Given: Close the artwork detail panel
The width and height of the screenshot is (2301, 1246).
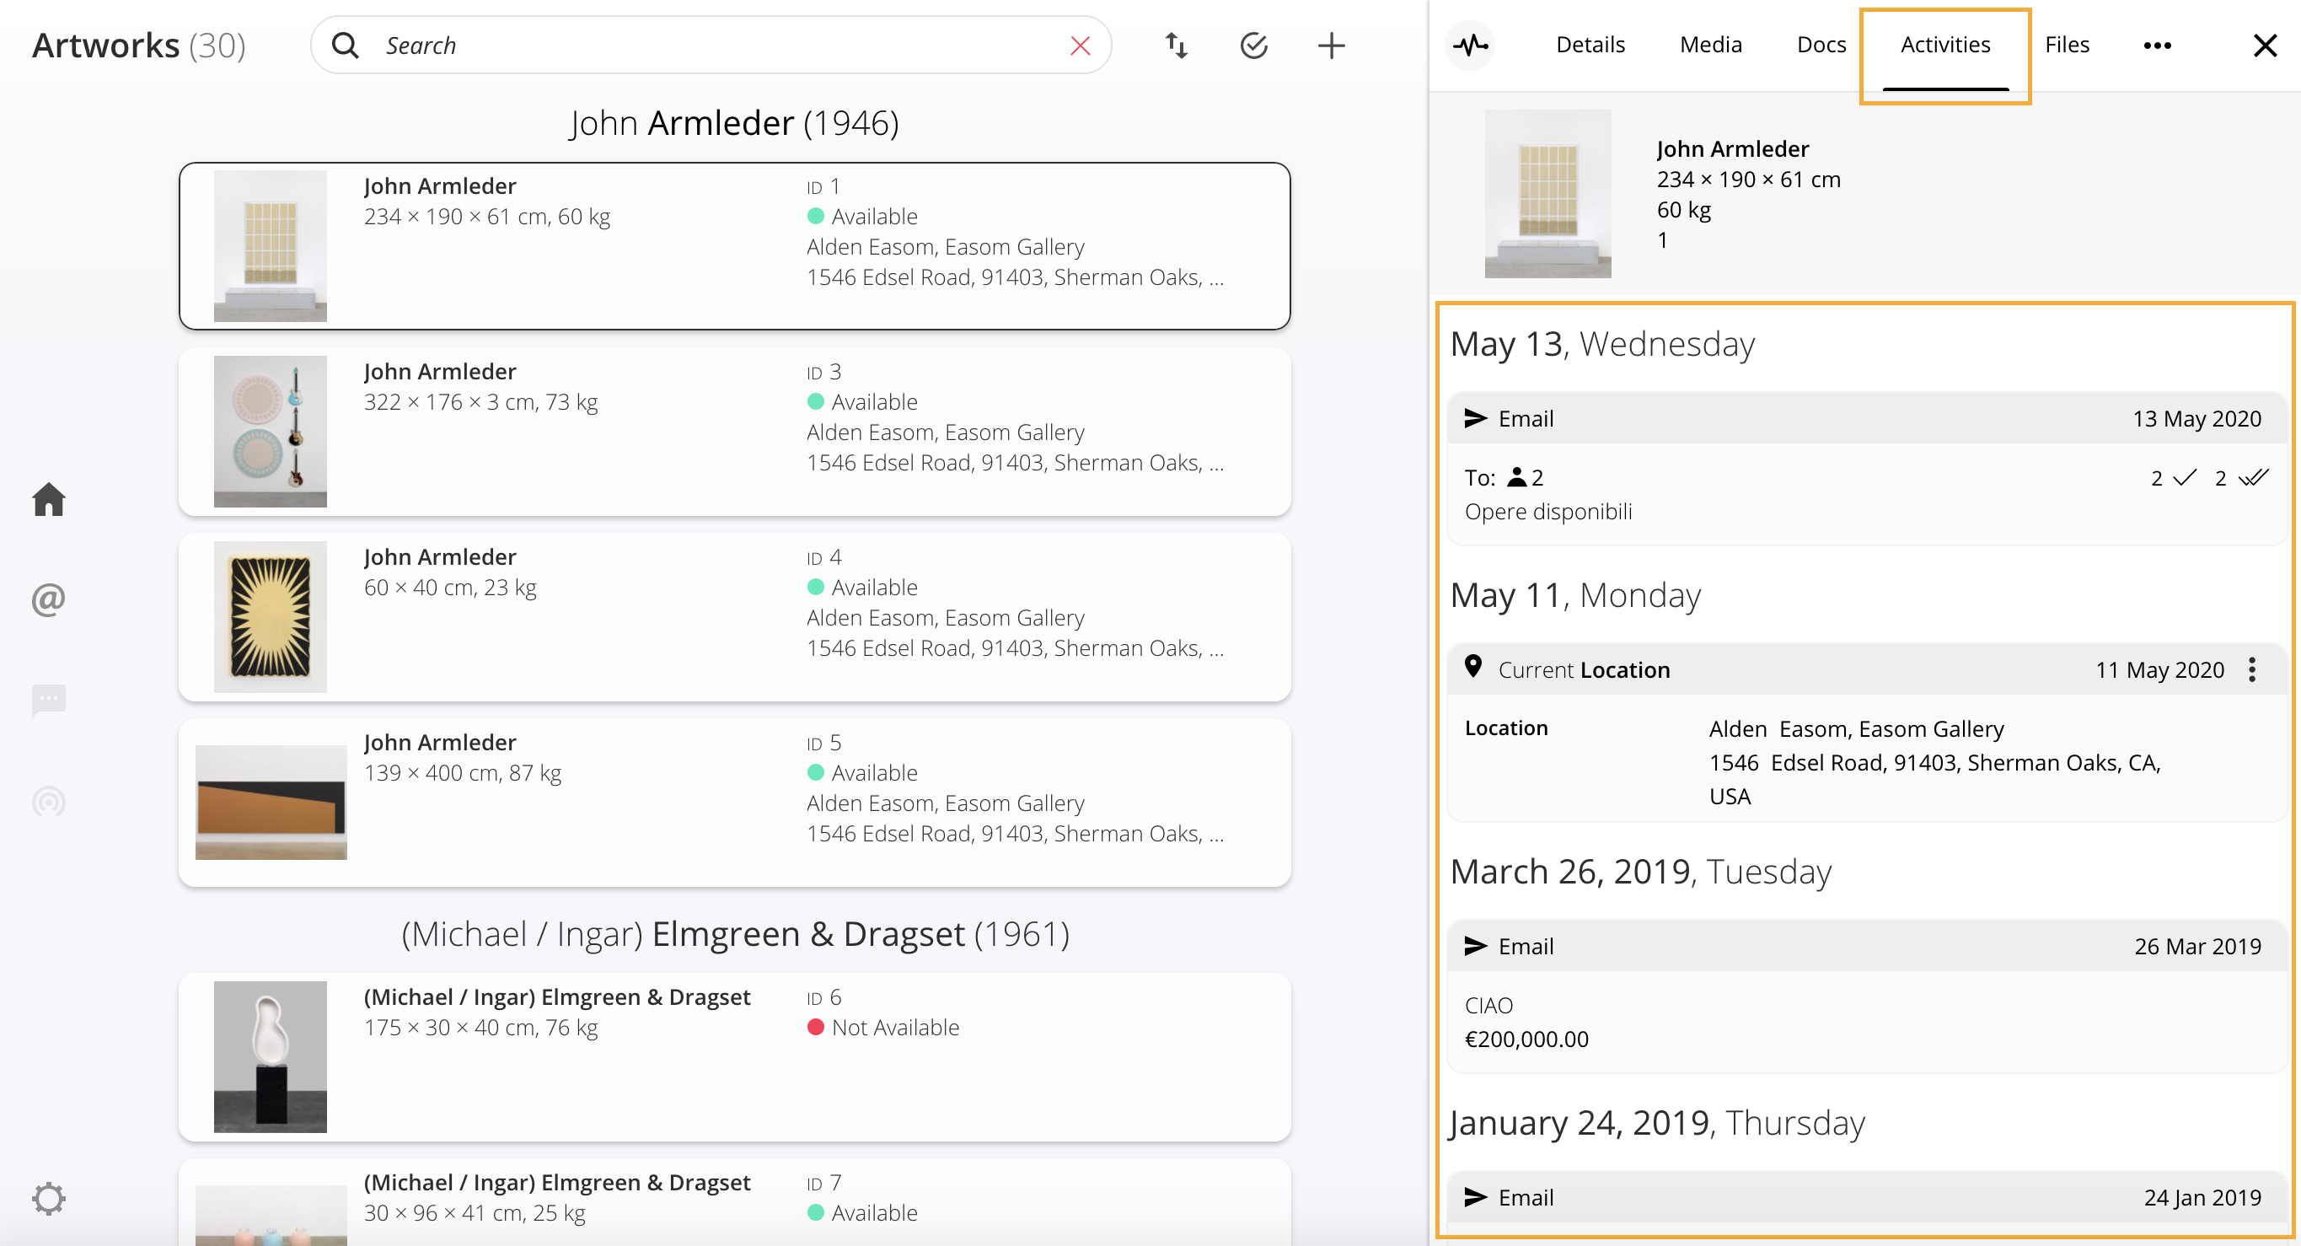Looking at the screenshot, I should tap(2265, 46).
